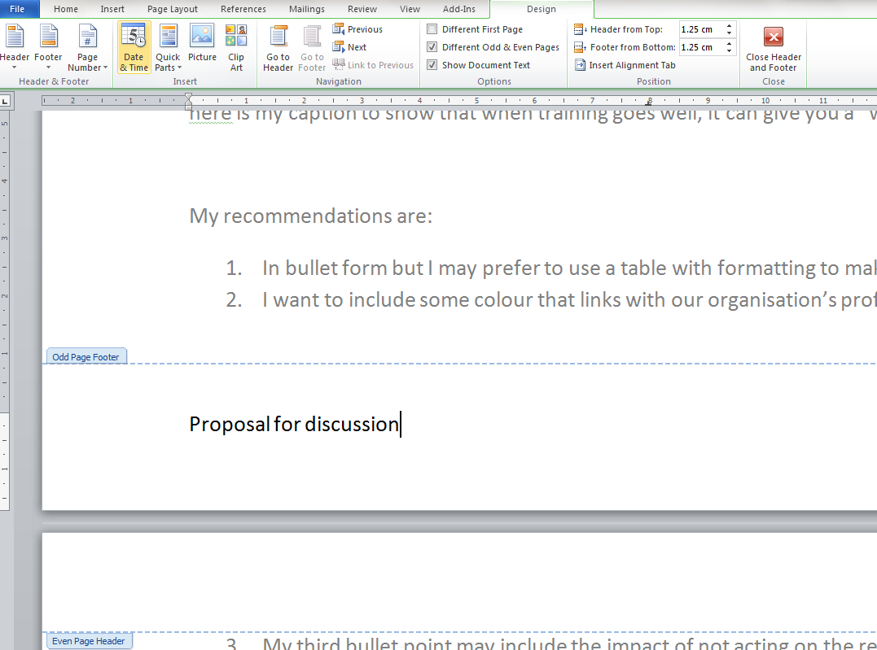Click the Odd Page Footer label

click(86, 356)
